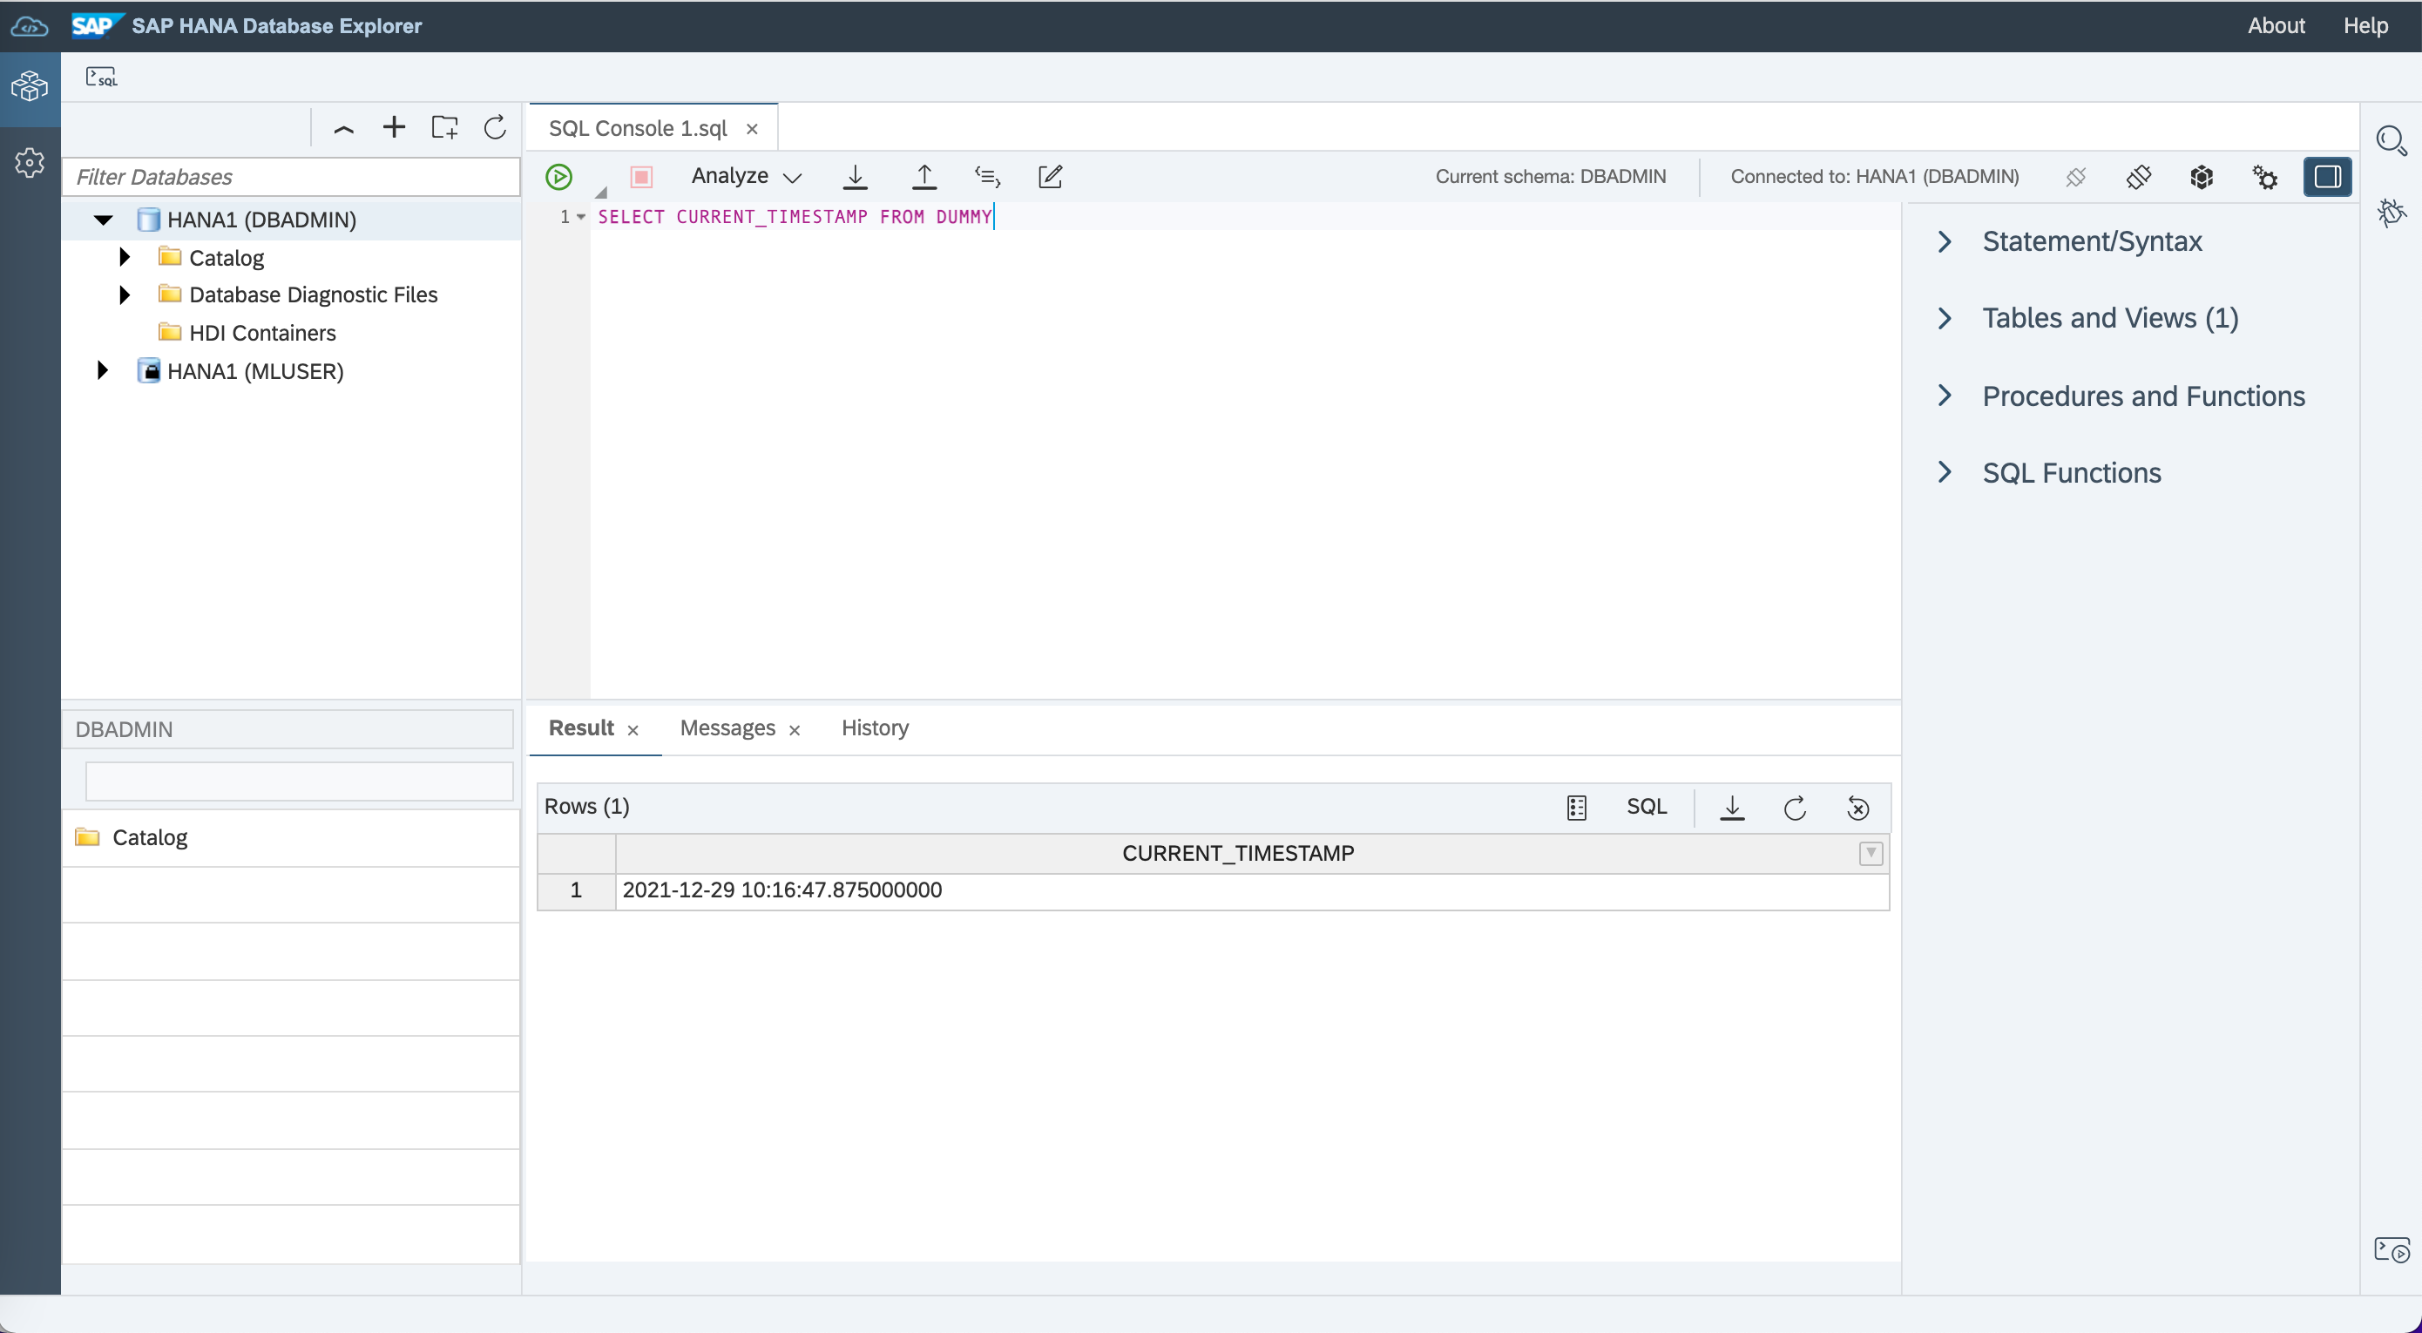Open a new SQL console from top icon

click(x=102, y=77)
